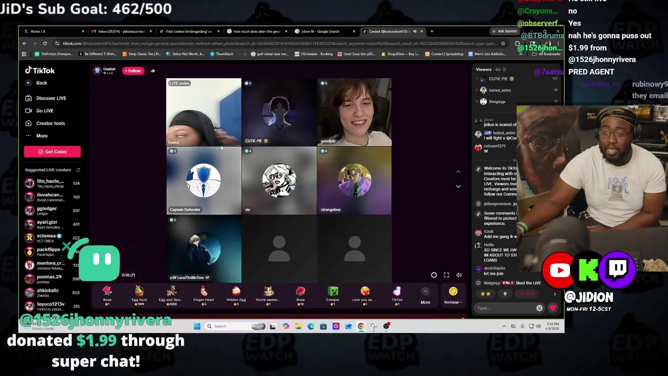
Task: Refresh suggested LIVE creators list
Action: click(x=78, y=170)
